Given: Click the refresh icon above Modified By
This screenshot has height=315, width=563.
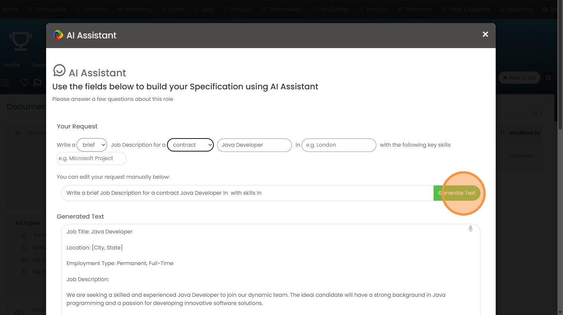Looking at the screenshot, I should tap(535, 114).
